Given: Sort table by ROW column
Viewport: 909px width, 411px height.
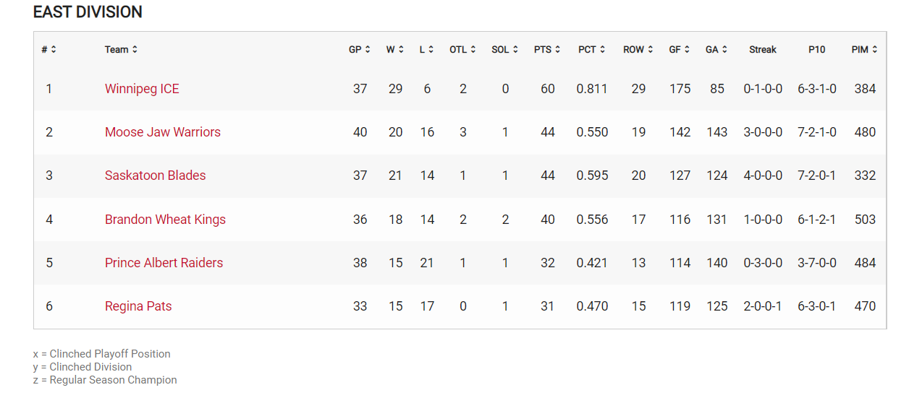Looking at the screenshot, I should (x=650, y=50).
